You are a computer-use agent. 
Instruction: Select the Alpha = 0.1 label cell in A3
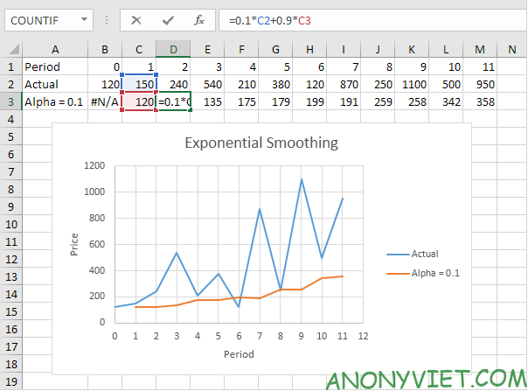pyautogui.click(x=54, y=101)
